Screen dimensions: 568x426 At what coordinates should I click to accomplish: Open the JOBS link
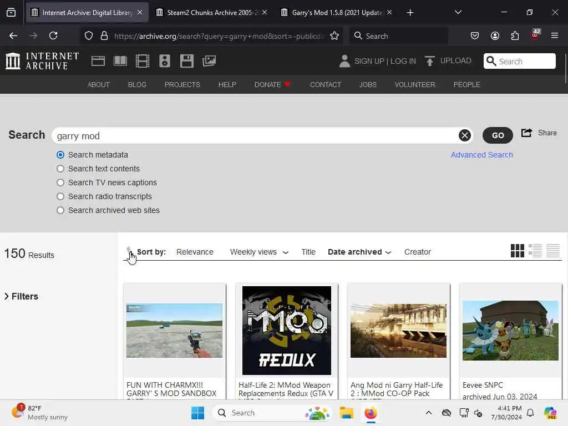click(x=368, y=85)
